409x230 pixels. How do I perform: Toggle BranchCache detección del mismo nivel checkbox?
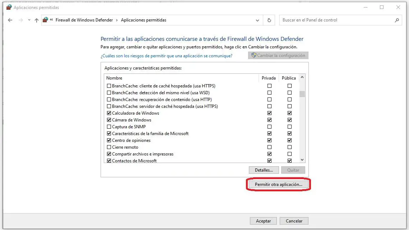109,93
